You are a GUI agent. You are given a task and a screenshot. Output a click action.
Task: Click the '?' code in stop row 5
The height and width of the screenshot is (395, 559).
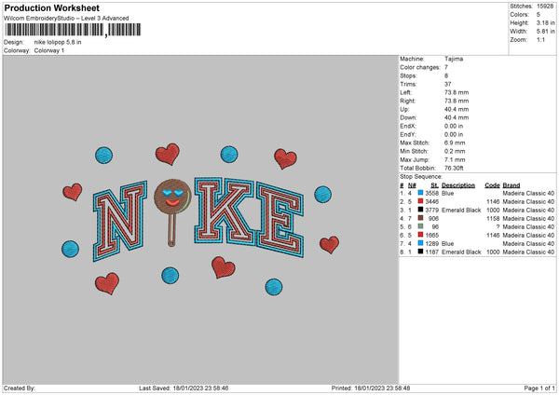[x=498, y=226]
